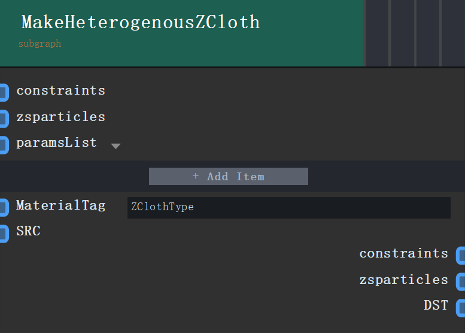Select the paramsList input socket
465x333 pixels.
click(4, 145)
